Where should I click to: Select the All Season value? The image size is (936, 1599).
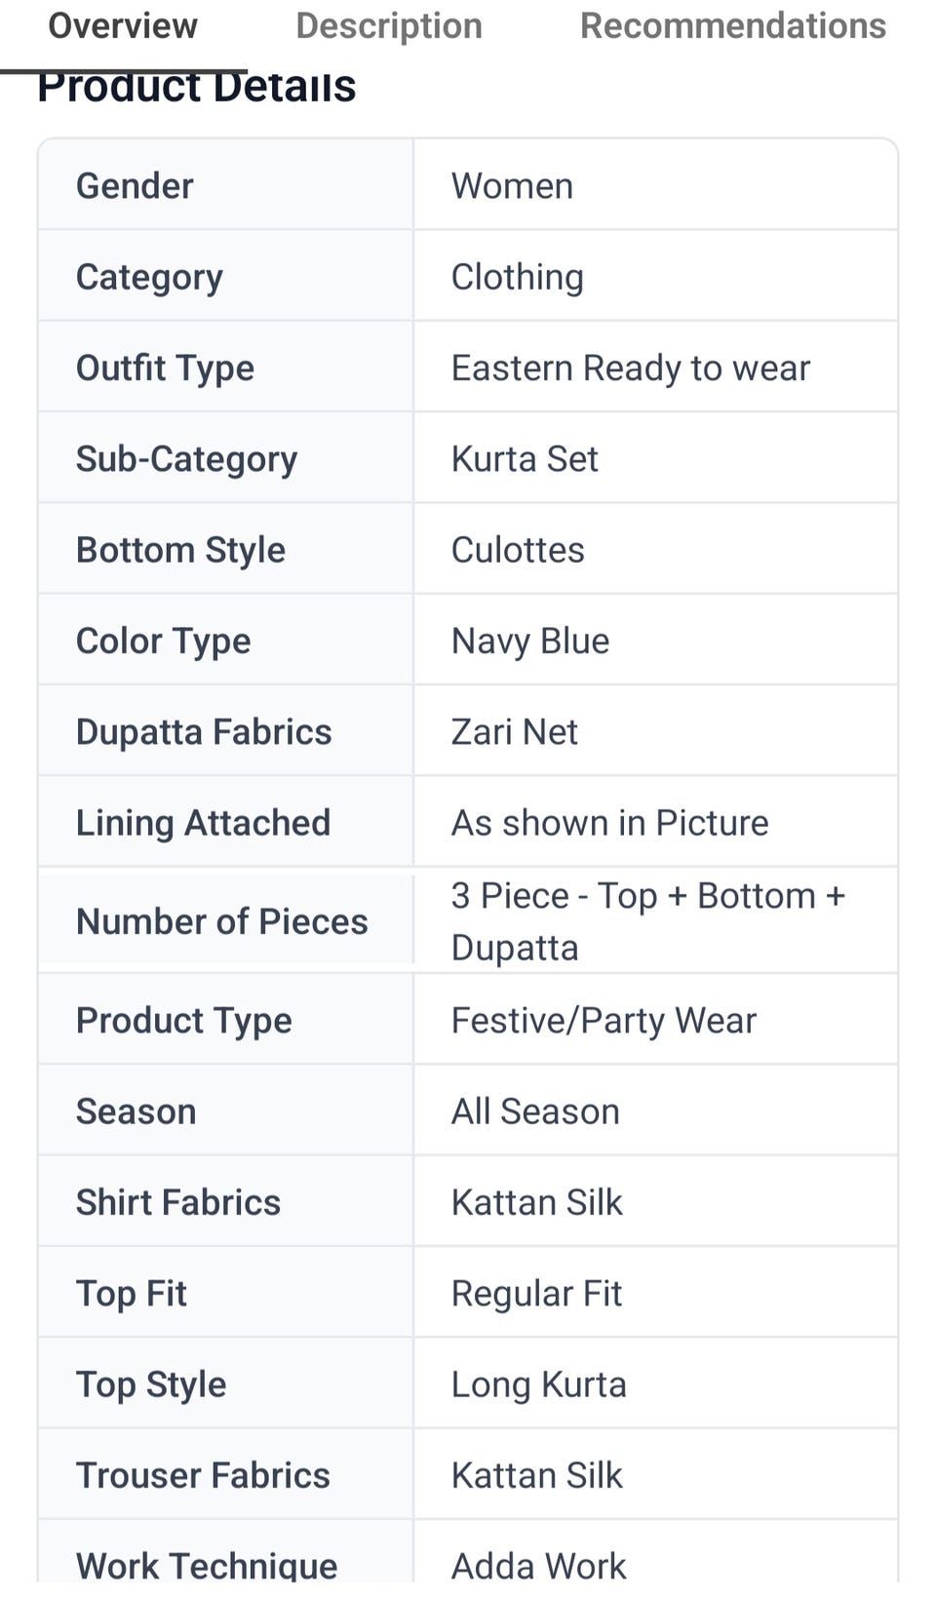coord(535,1111)
